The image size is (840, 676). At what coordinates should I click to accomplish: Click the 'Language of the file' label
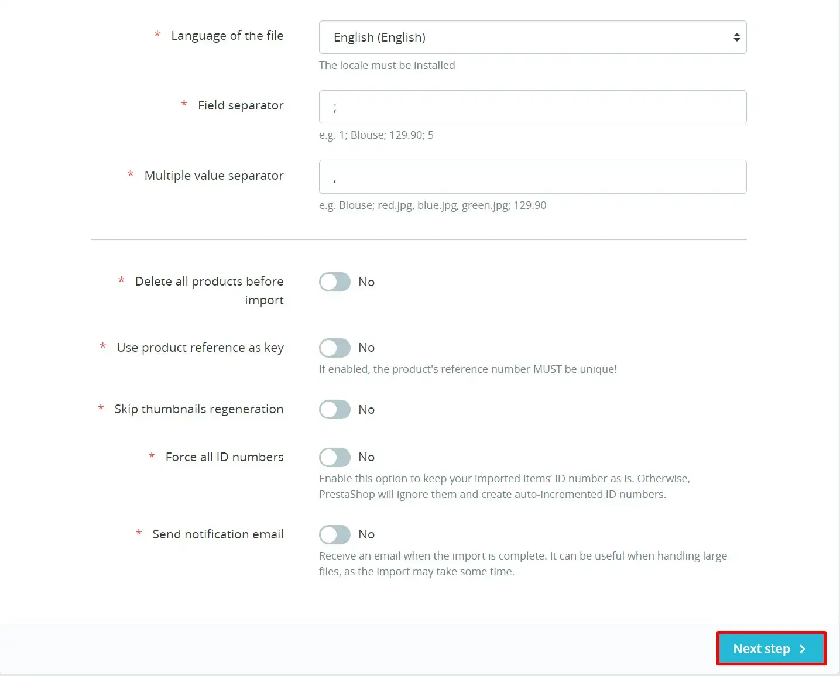coord(227,35)
